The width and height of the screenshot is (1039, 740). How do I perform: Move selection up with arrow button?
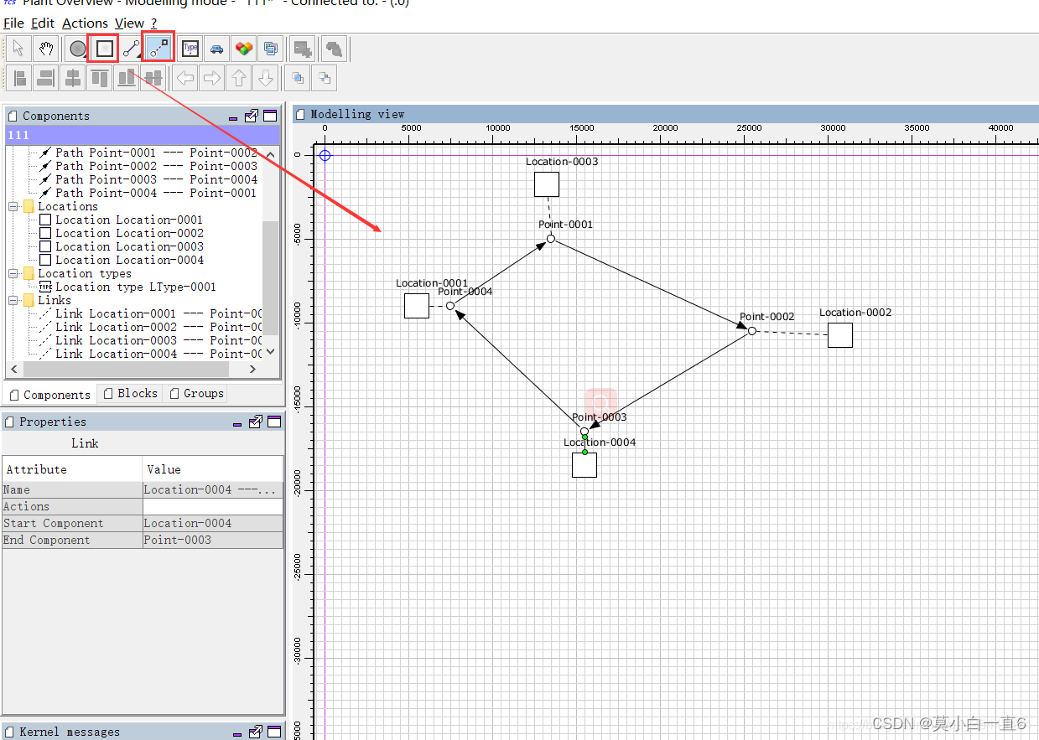(x=239, y=79)
